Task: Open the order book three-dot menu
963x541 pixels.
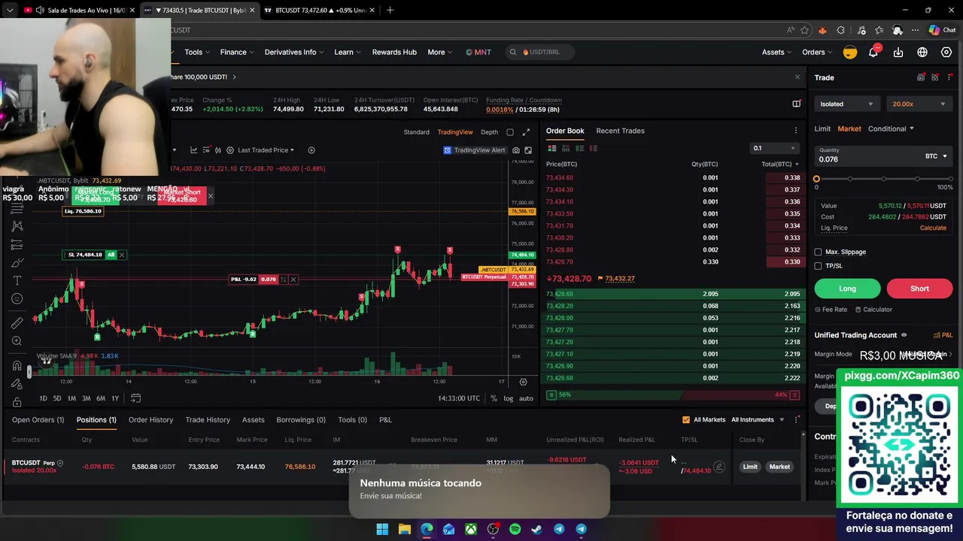Action: pyautogui.click(x=796, y=131)
